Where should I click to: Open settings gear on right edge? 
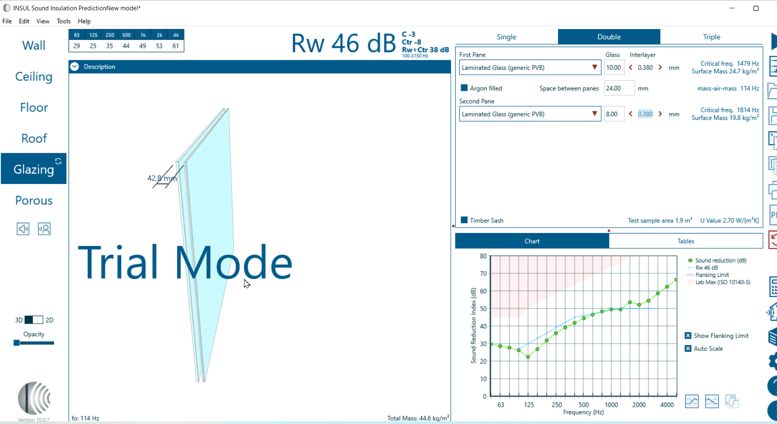(x=772, y=362)
